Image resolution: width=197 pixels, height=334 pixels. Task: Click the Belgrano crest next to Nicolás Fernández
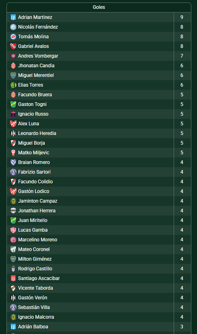click(x=13, y=27)
